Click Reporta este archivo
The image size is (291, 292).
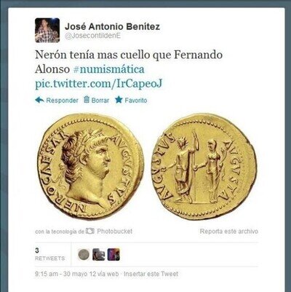click(x=229, y=232)
